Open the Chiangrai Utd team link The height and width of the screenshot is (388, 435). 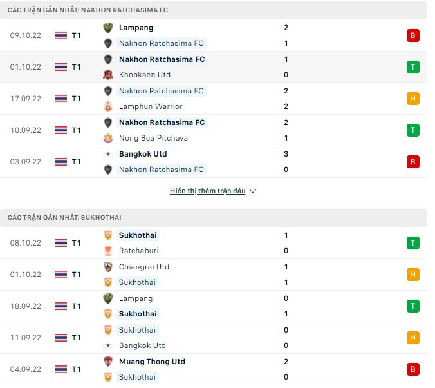(144, 267)
